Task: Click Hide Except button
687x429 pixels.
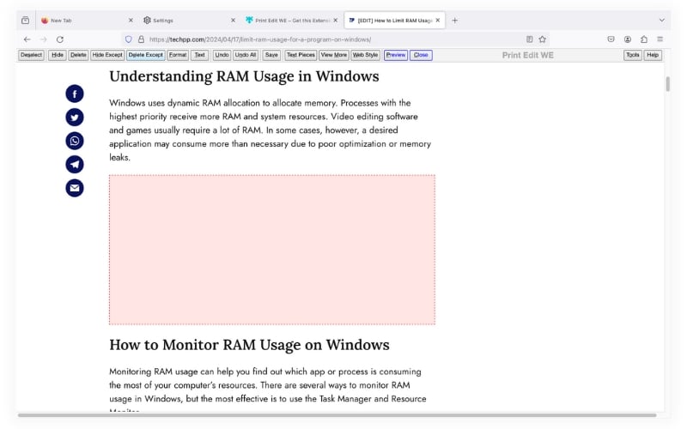Action: pos(107,55)
